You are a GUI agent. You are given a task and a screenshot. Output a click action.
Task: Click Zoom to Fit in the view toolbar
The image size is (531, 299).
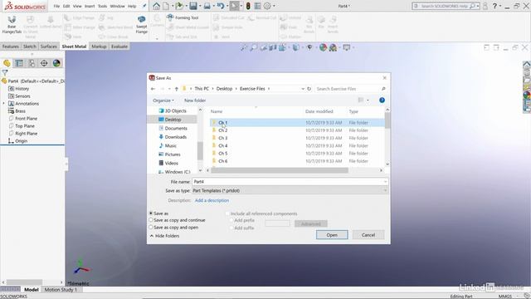click(x=244, y=47)
